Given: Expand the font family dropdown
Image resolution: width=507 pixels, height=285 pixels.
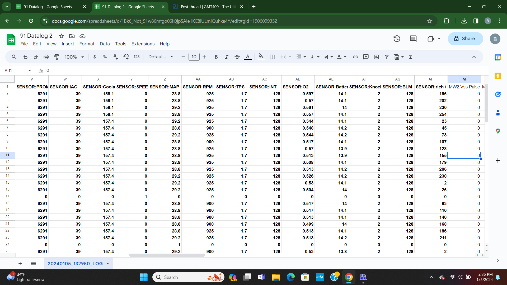Looking at the screenshot, I should pos(161,57).
